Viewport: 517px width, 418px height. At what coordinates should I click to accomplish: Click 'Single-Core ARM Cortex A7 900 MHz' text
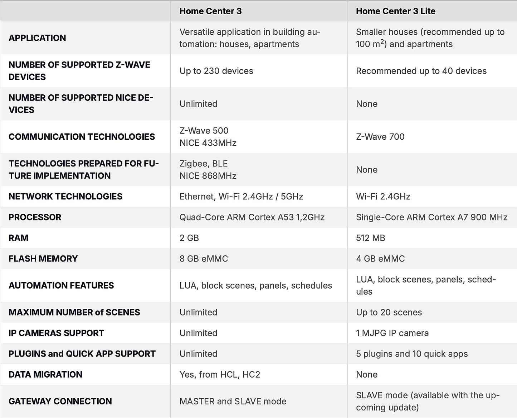click(431, 217)
